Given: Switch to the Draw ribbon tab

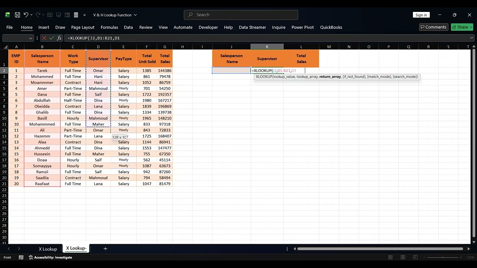Looking at the screenshot, I should click(60, 27).
